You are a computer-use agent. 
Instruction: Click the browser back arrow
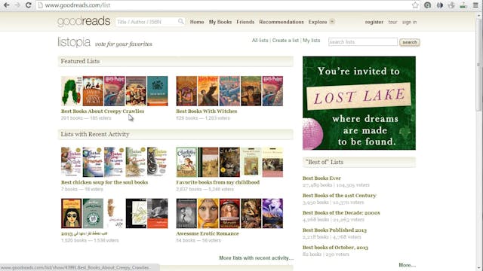tap(6, 5)
